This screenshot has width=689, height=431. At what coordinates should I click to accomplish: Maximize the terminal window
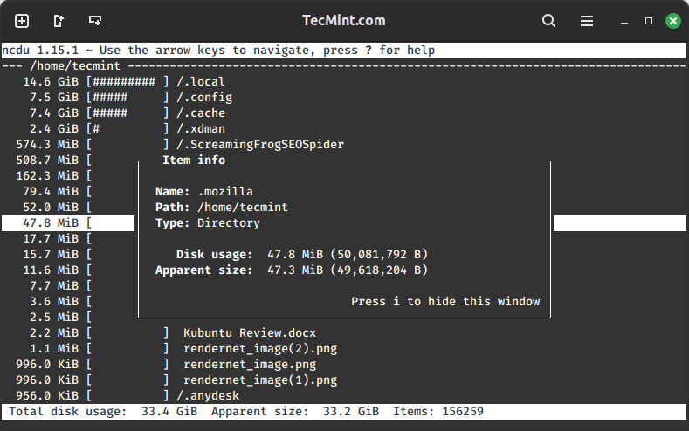(x=649, y=20)
